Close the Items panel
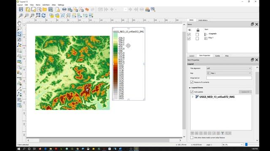This screenshot has width=270, height=151. pos(256,24)
